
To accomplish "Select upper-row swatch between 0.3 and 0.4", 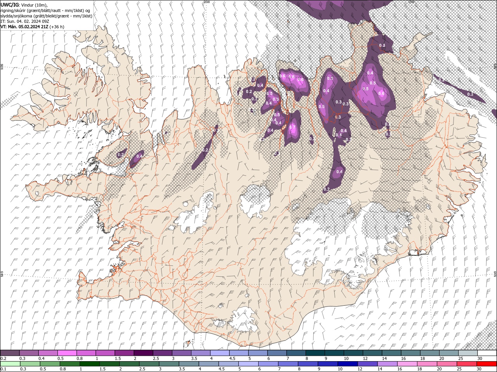I will coord(29,353).
